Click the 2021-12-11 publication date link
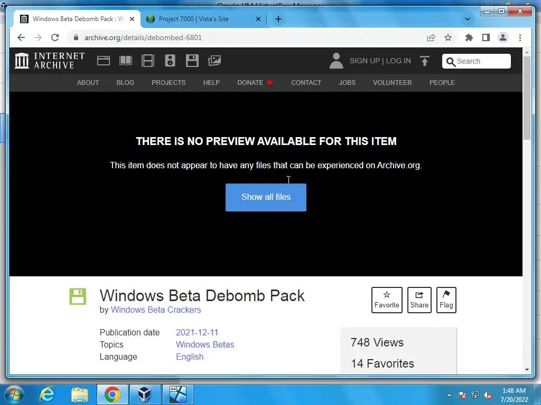Viewport: 541px width, 405px height. (197, 332)
